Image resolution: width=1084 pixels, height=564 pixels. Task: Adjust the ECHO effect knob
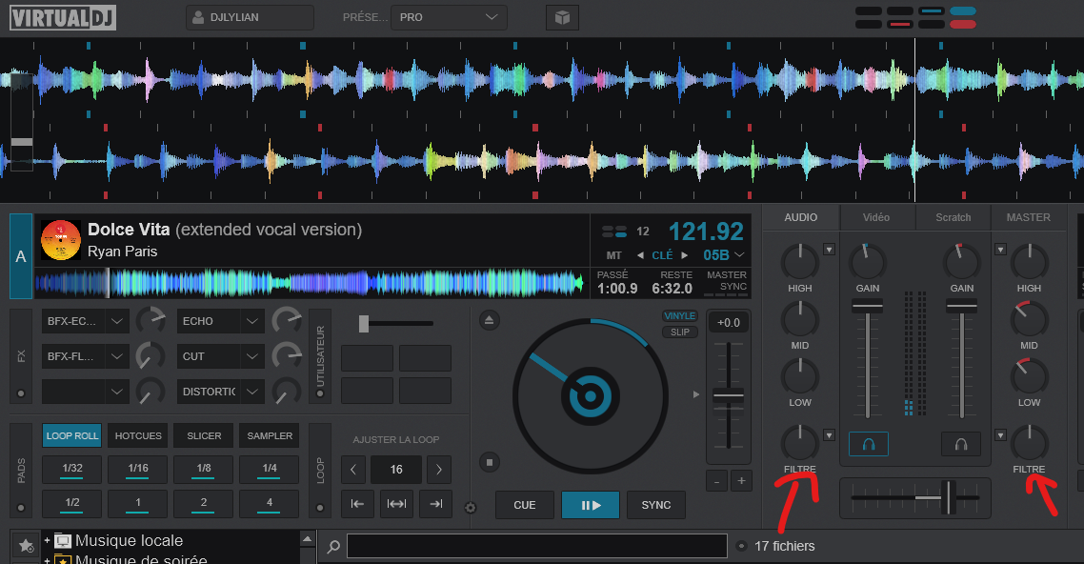(x=287, y=321)
